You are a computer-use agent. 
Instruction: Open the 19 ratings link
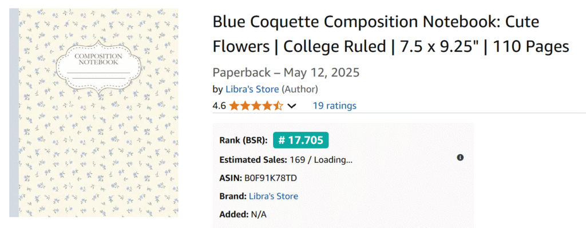point(334,106)
